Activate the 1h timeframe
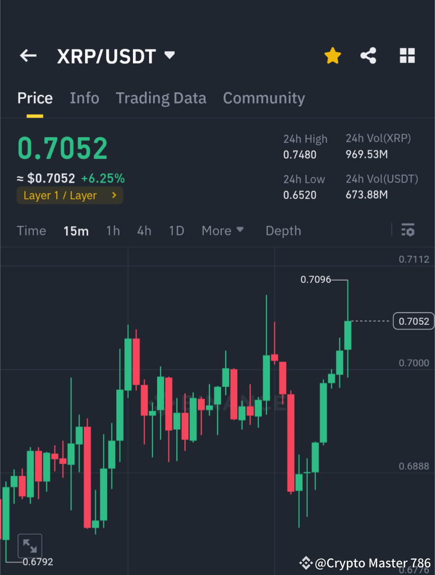 coord(113,231)
